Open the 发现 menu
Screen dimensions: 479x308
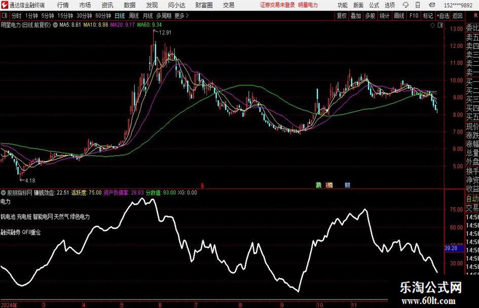click(x=152, y=5)
